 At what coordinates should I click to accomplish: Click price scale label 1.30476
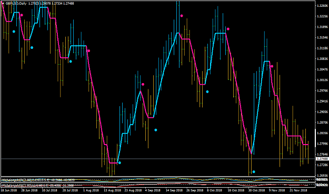(x=322, y=69)
